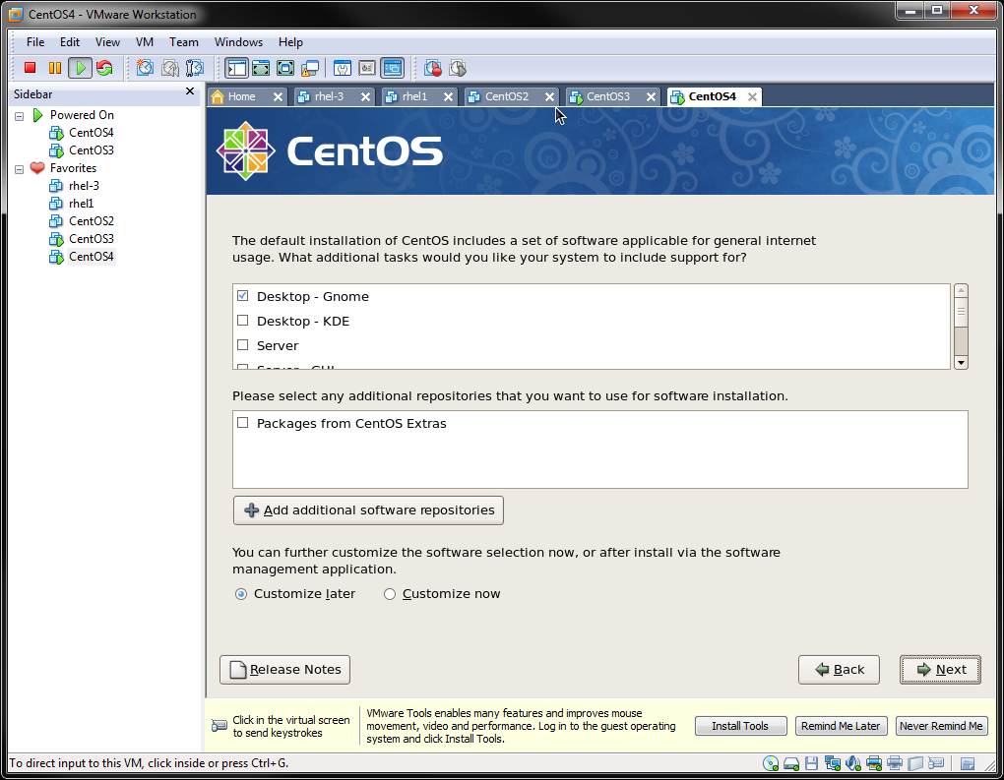Take a snapshot with the clock-star icon

[145, 68]
